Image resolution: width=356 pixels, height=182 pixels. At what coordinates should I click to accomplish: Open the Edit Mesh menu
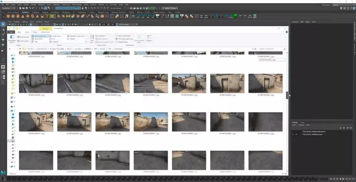(x=56, y=5)
